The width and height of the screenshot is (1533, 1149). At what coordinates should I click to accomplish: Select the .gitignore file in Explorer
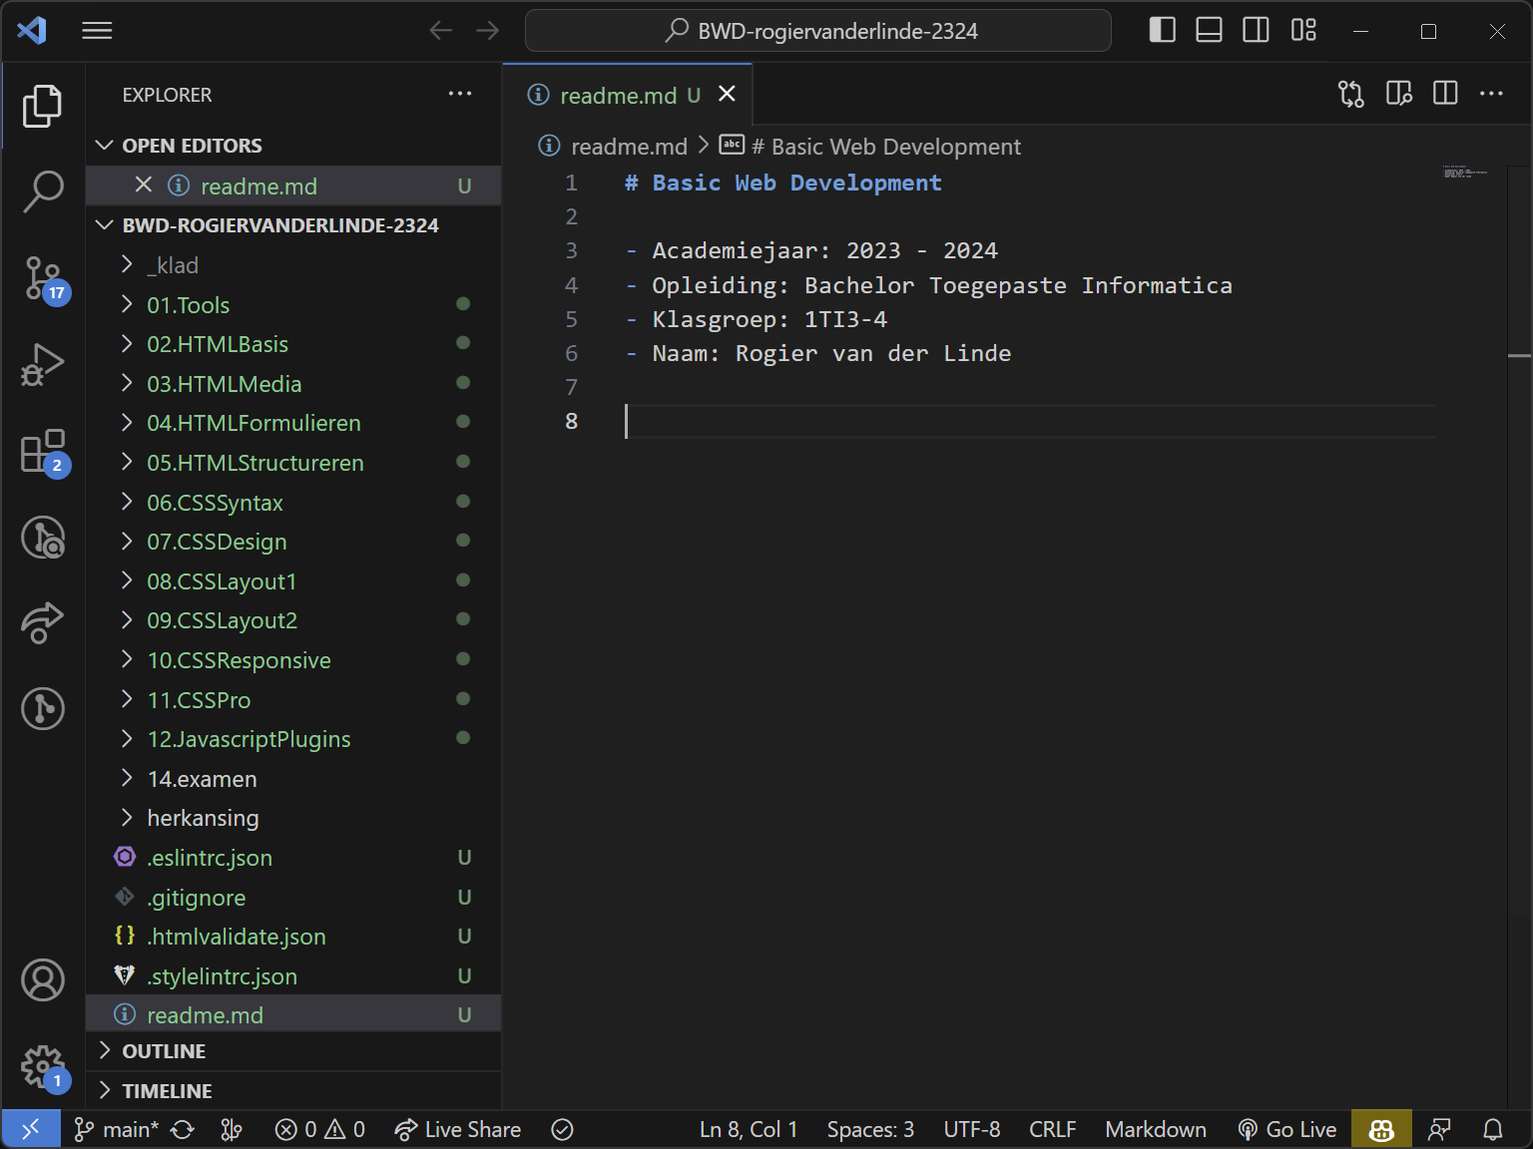coord(196,897)
